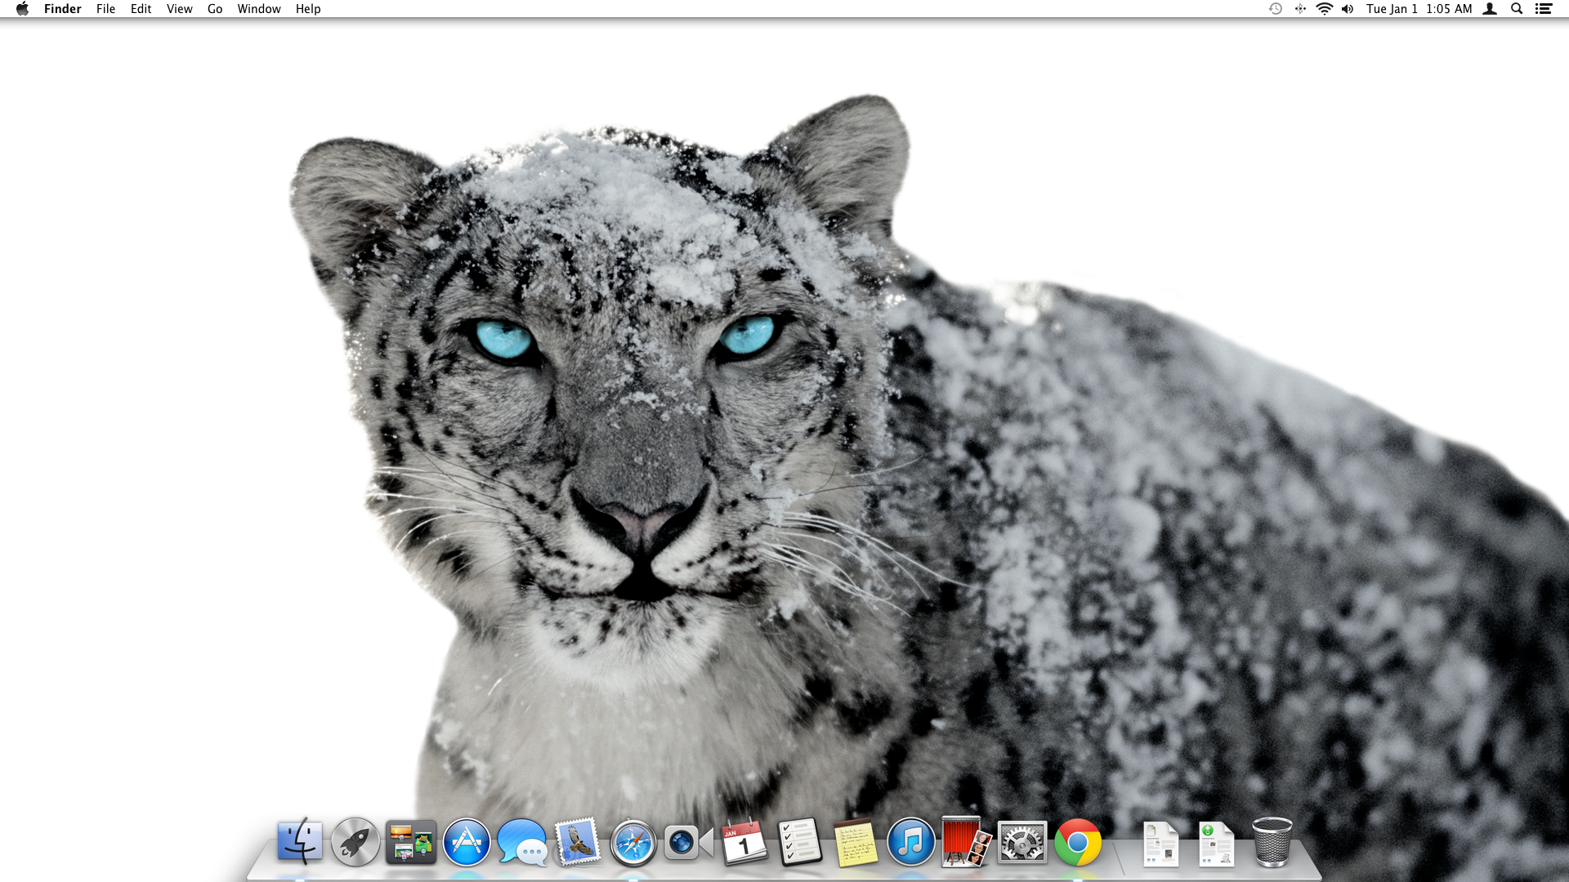Open the Documents stack in Dock
Screen dimensions: 1569x882
point(1161,844)
